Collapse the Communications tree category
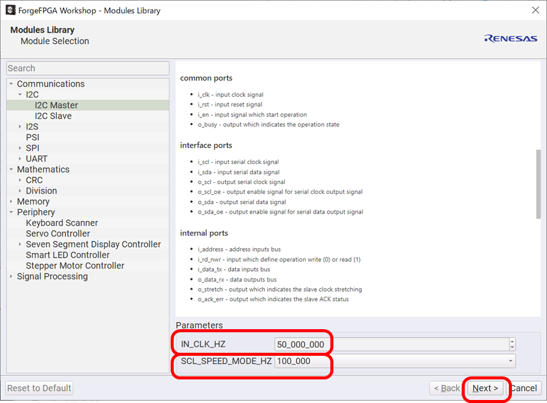The width and height of the screenshot is (547, 403). pyautogui.click(x=11, y=84)
